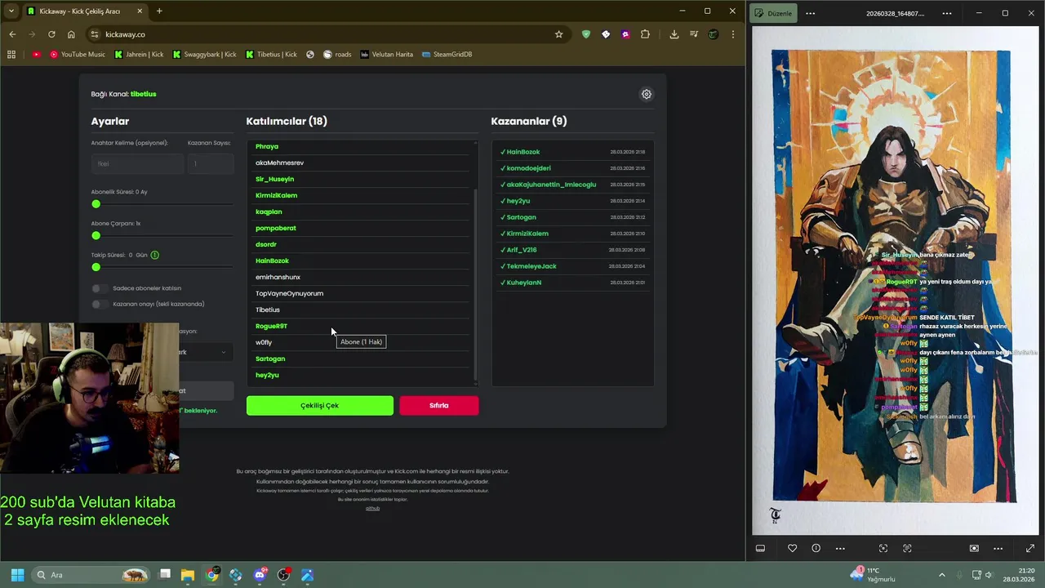Mark photo as favorite with heart icon
The image size is (1045, 588).
point(792,548)
